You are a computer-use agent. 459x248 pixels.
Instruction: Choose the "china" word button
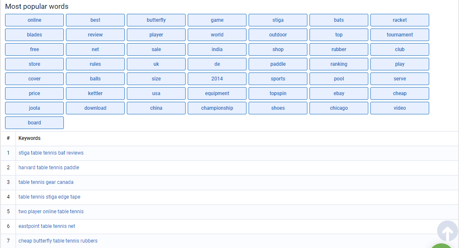tap(156, 108)
